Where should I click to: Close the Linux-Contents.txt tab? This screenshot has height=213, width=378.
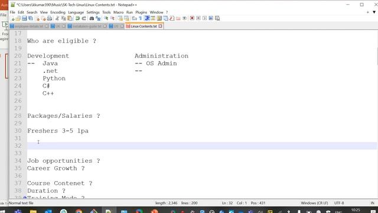(160, 26)
